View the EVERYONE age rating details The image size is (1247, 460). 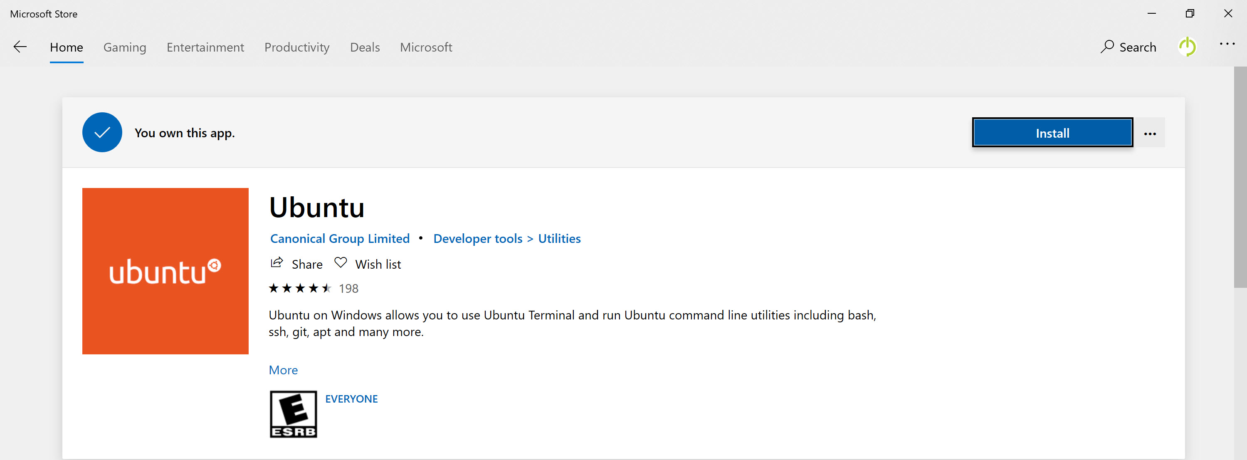pos(351,398)
